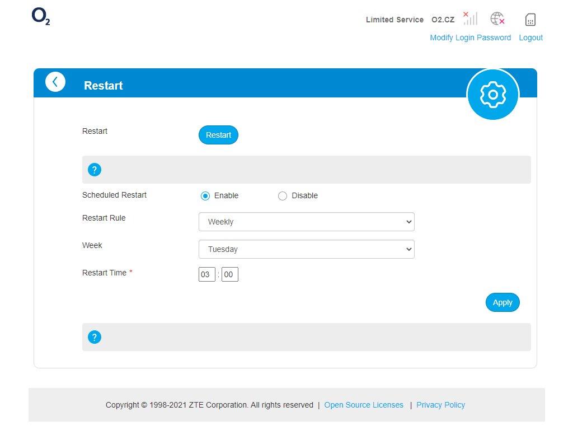The height and width of the screenshot is (430, 573).
Task: Open Modify Login Password link
Action: (470, 38)
